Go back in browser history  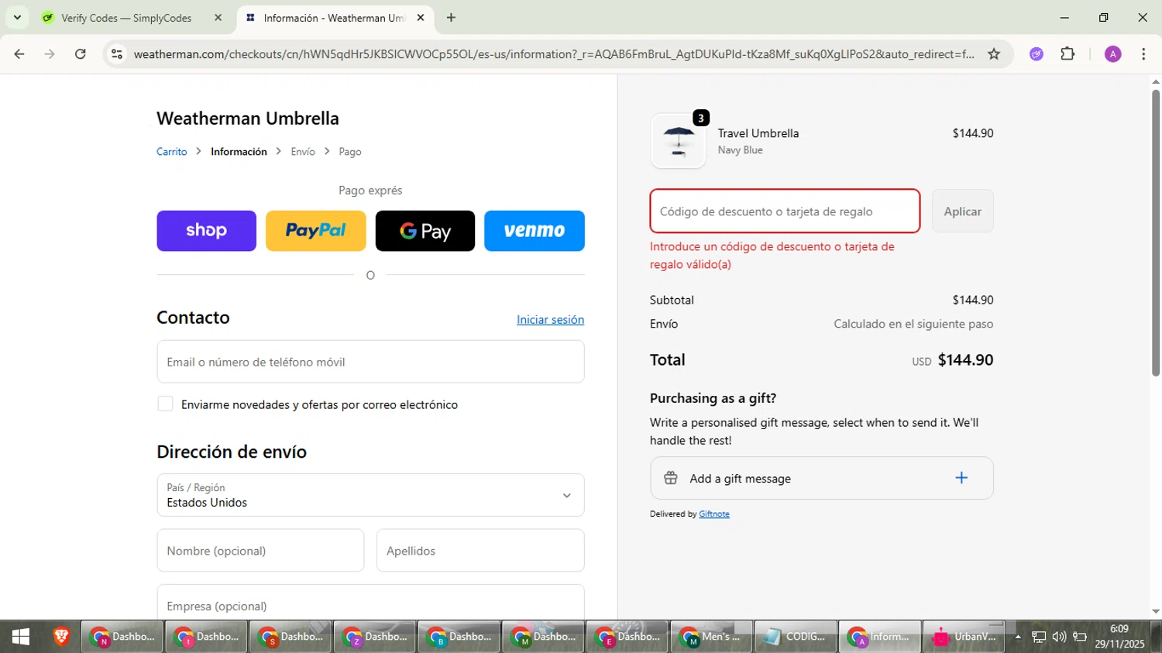point(19,54)
